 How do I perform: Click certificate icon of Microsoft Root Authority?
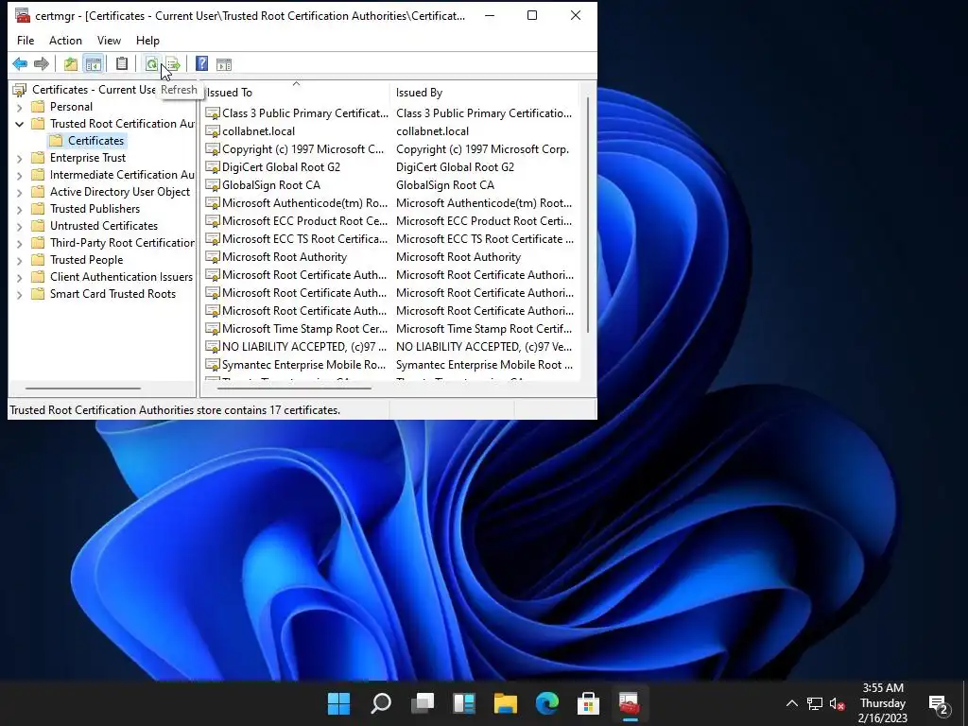(213, 257)
